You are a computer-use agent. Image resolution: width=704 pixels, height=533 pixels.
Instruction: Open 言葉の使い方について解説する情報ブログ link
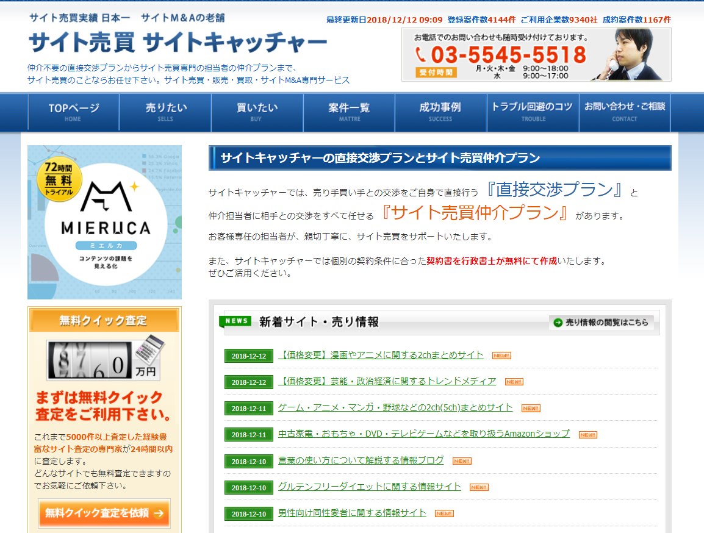point(361,460)
